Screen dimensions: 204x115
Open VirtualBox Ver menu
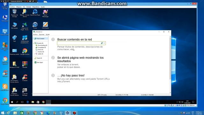[x=24, y=7]
